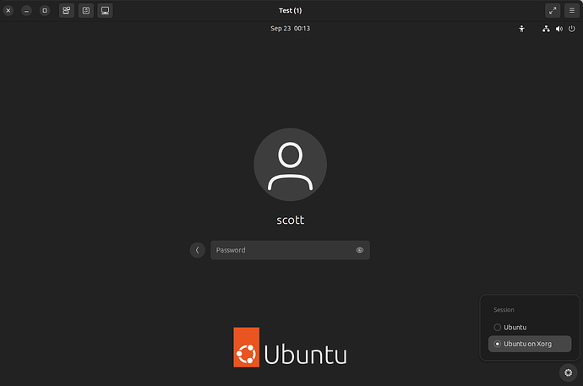Image resolution: width=583 pixels, height=386 pixels.
Task: Enter fullscreen with the diagonal arrows icon
Action: click(553, 10)
